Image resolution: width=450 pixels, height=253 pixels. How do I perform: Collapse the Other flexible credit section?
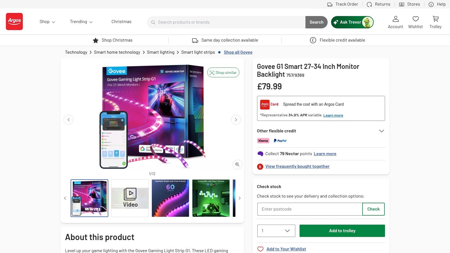coord(381,131)
